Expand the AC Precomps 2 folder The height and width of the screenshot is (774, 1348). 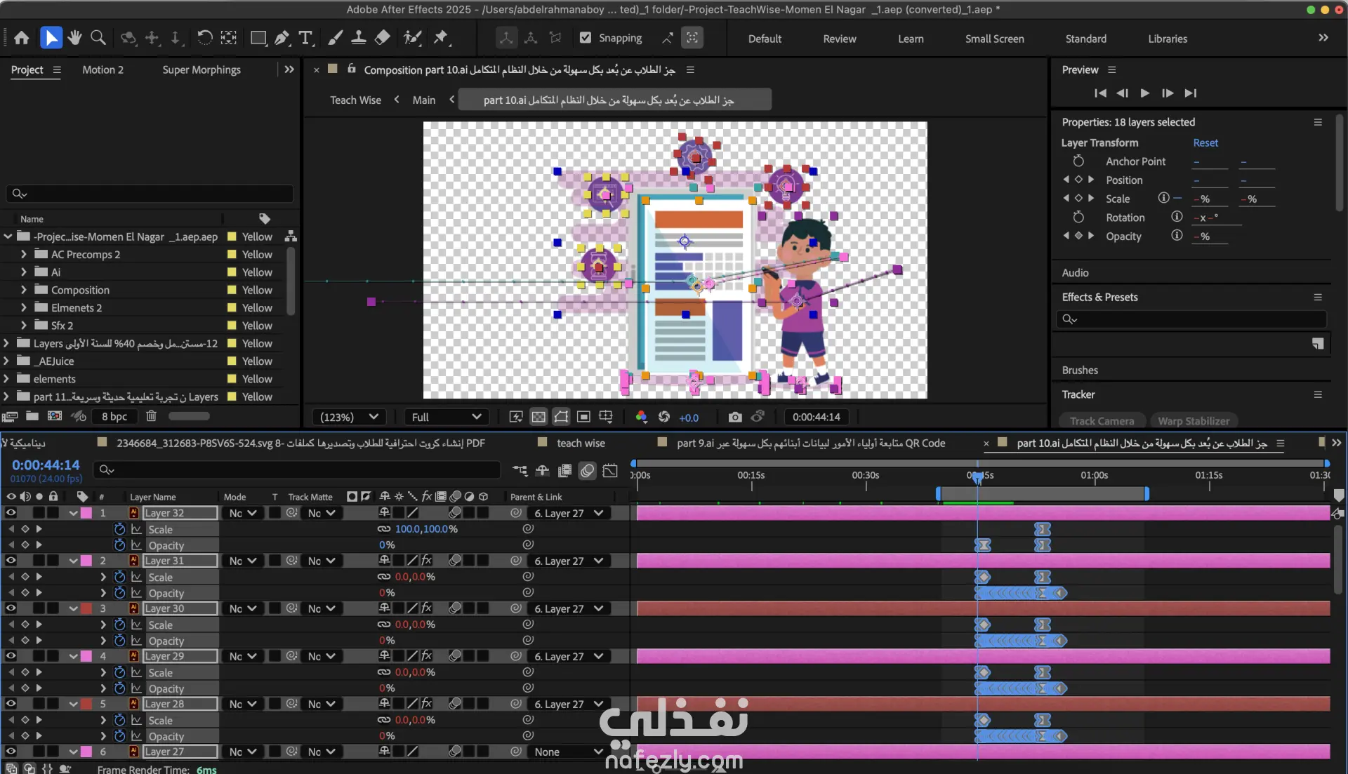pos(24,254)
